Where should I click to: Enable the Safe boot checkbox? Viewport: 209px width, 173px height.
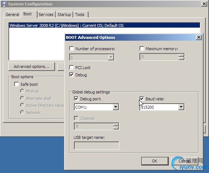16,84
